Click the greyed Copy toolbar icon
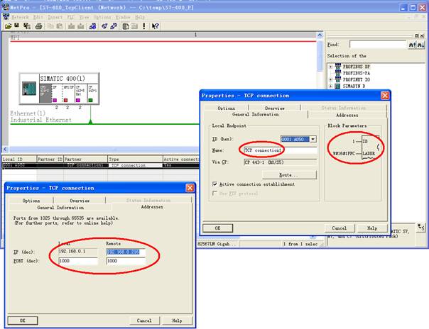The height and width of the screenshot is (329, 429). (x=51, y=26)
